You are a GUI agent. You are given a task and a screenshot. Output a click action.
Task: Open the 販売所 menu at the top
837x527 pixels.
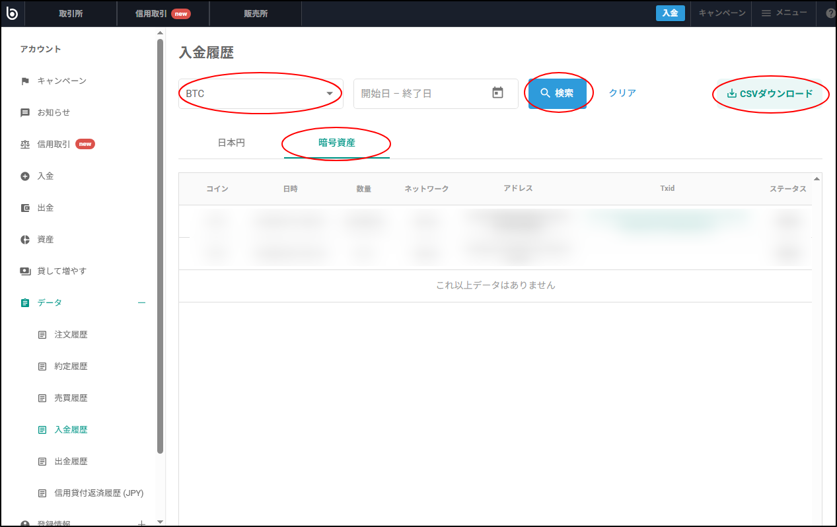click(255, 13)
